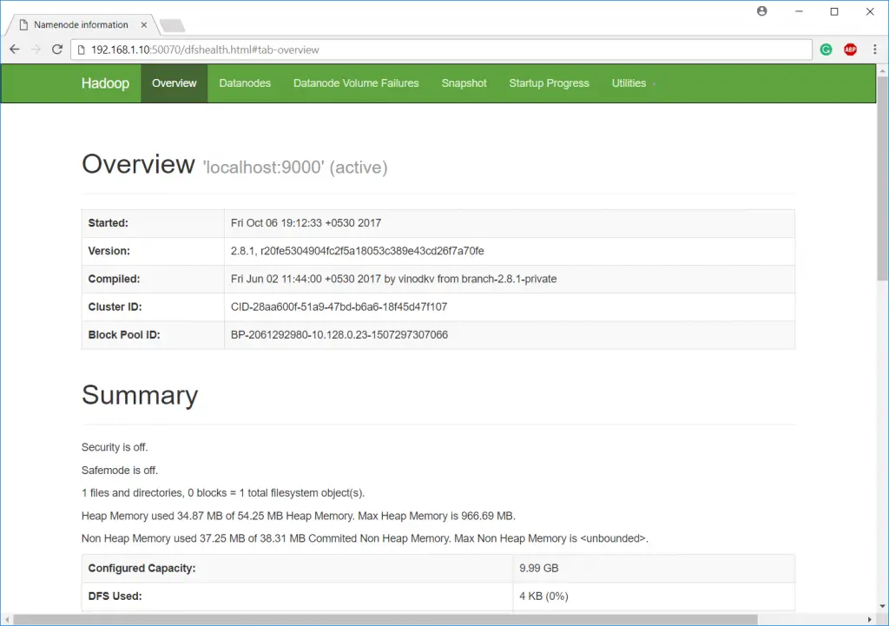Click the 'Compiled:' row label
This screenshot has width=889, height=626.
[x=114, y=279]
